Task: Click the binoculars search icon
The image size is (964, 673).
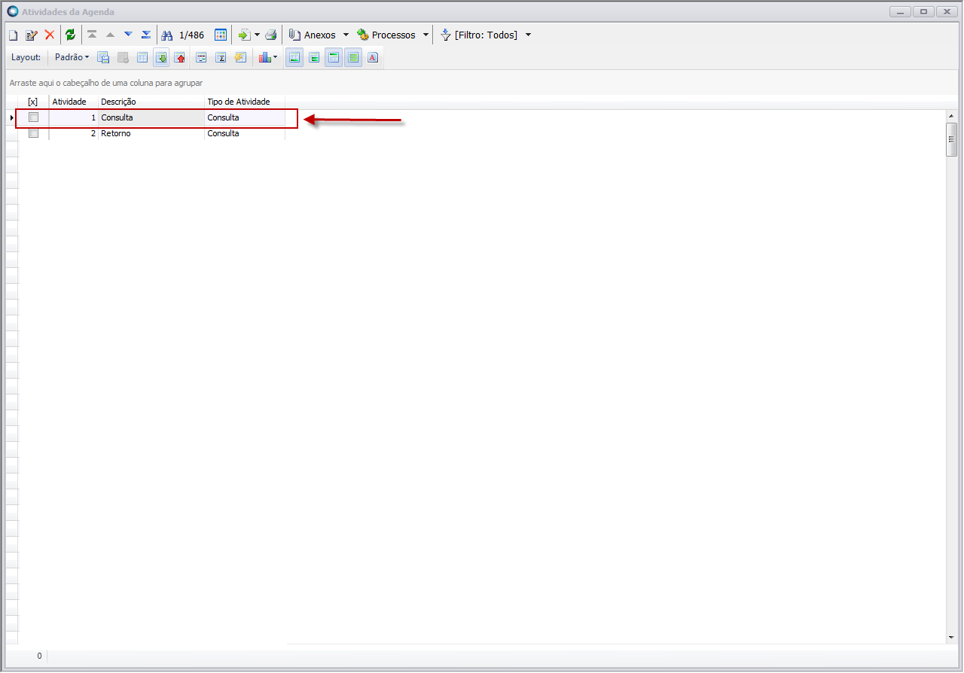Action: click(167, 35)
